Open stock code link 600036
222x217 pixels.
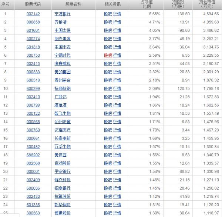click(x=33, y=188)
